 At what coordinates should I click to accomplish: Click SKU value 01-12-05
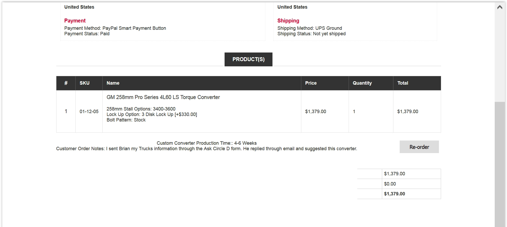89,112
